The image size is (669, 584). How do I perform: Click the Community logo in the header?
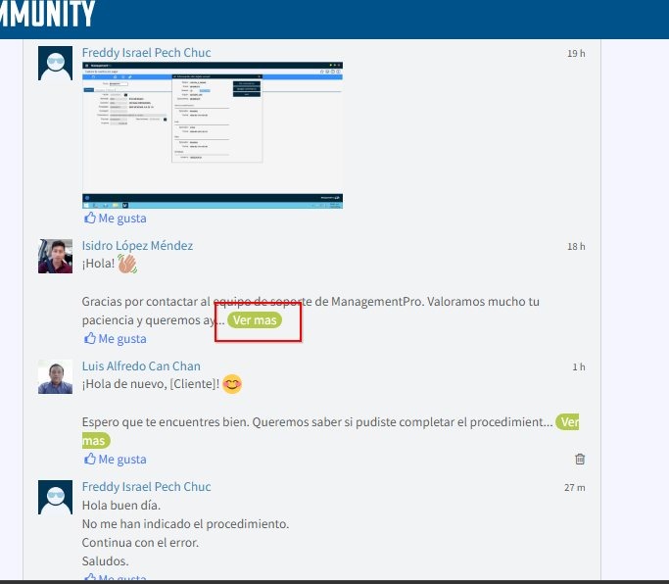(47, 15)
